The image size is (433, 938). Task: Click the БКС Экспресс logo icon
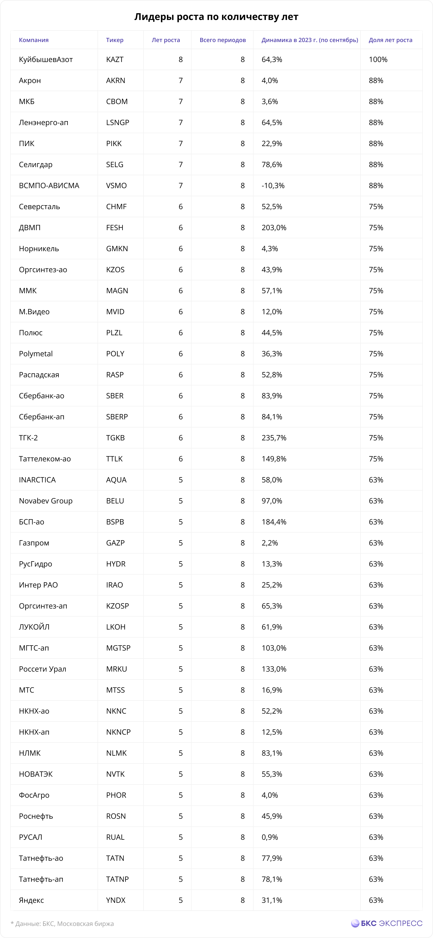pos(355,923)
